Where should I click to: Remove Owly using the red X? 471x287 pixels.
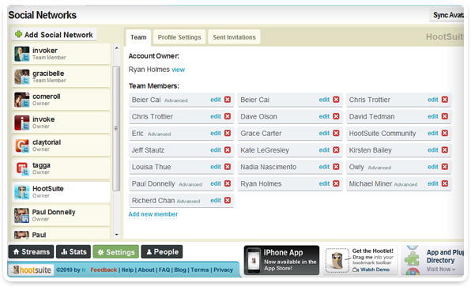pyautogui.click(x=445, y=167)
